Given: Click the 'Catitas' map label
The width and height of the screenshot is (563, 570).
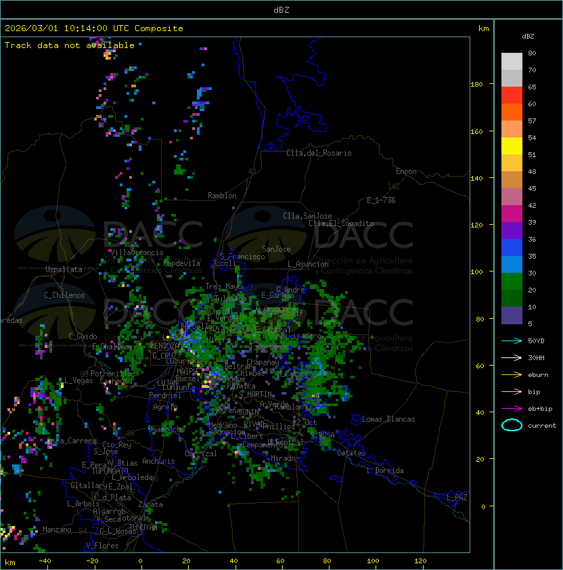Looking at the screenshot, I should [x=351, y=453].
